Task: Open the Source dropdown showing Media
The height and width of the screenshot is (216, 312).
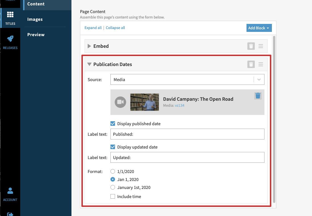Action: 187,80
